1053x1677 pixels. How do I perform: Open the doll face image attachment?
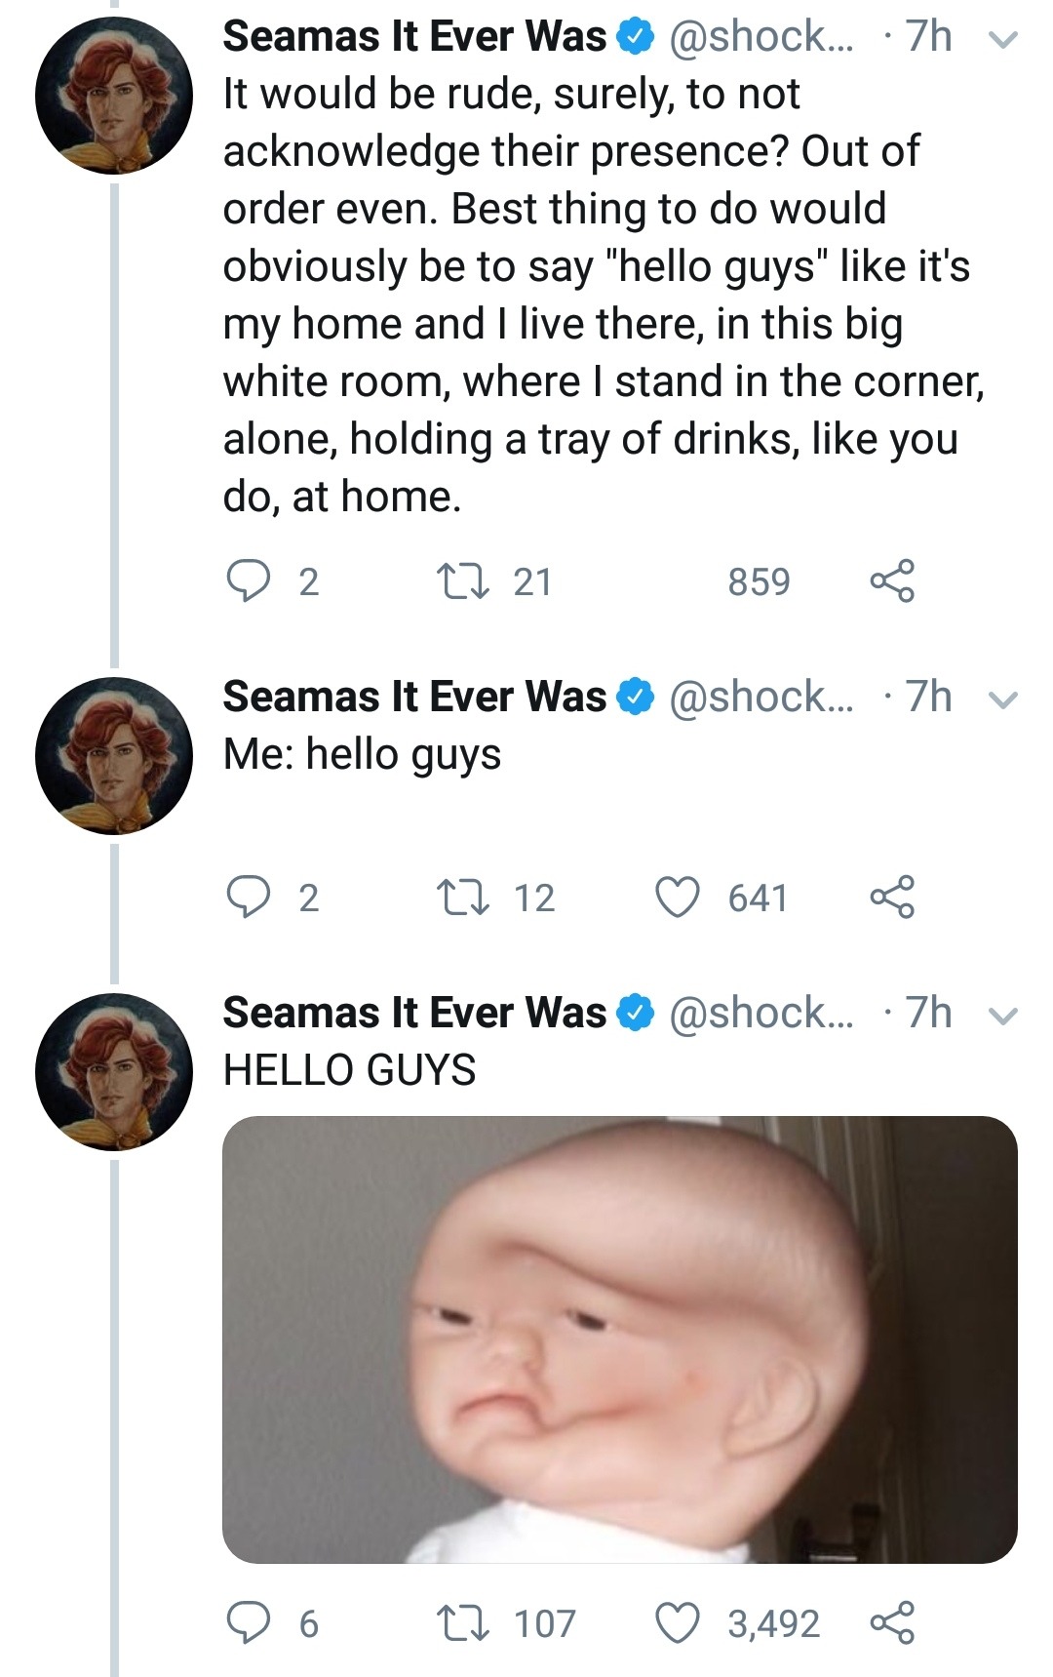[620, 1338]
